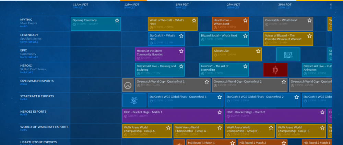Star WoW Arena Group A 12:00PM session
Image resolution: width=343 pixels, height=145 pixels.
[168, 128]
